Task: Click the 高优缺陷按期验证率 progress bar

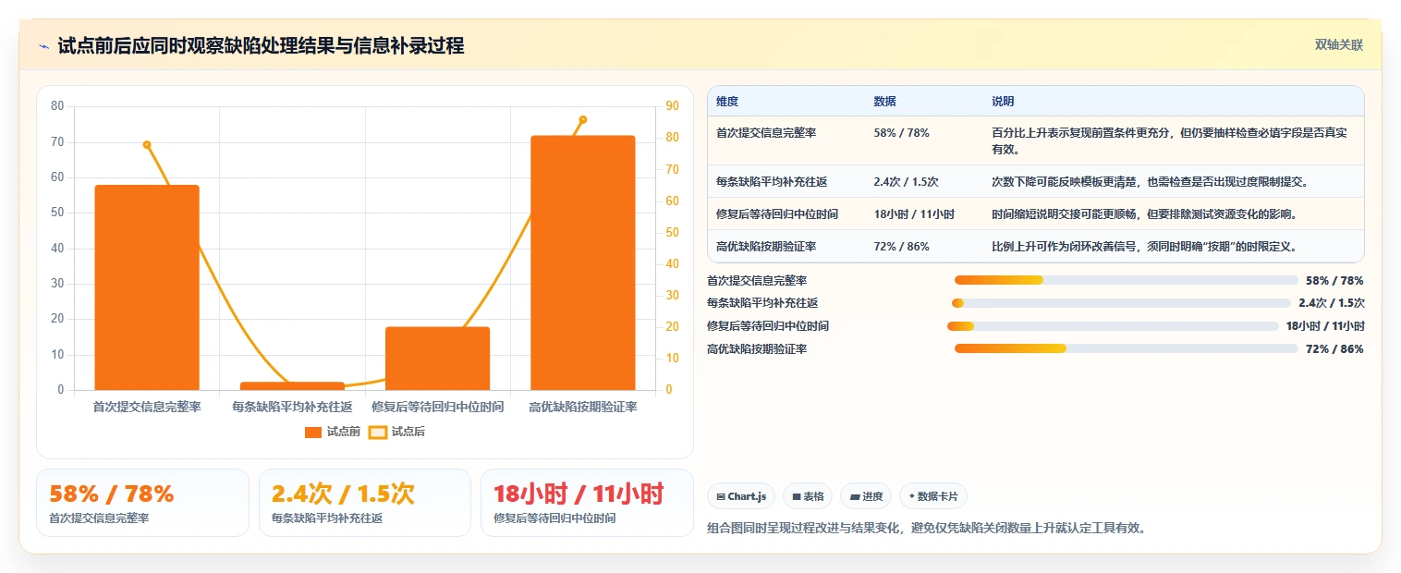Action: [1127, 348]
